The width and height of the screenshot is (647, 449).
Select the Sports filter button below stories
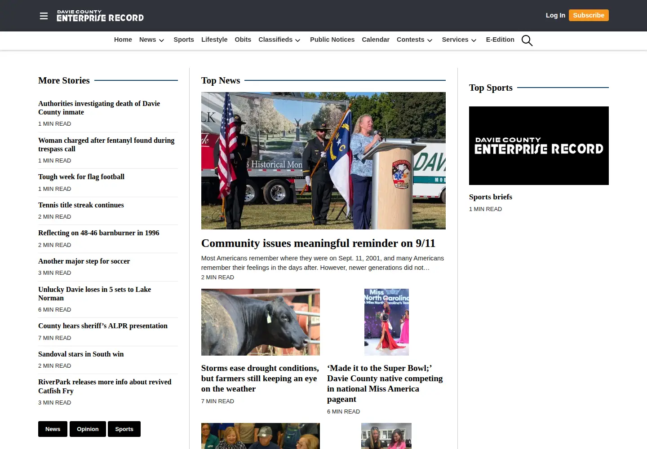tap(124, 429)
